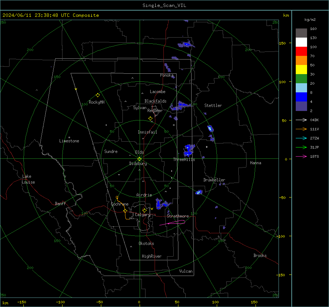Click the Innisfail label
The width and height of the screenshot is (329, 307).
[147, 132]
